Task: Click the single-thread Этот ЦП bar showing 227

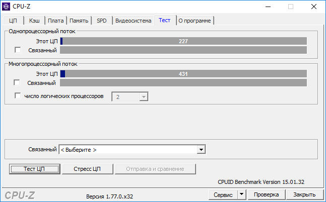Action: [x=183, y=41]
